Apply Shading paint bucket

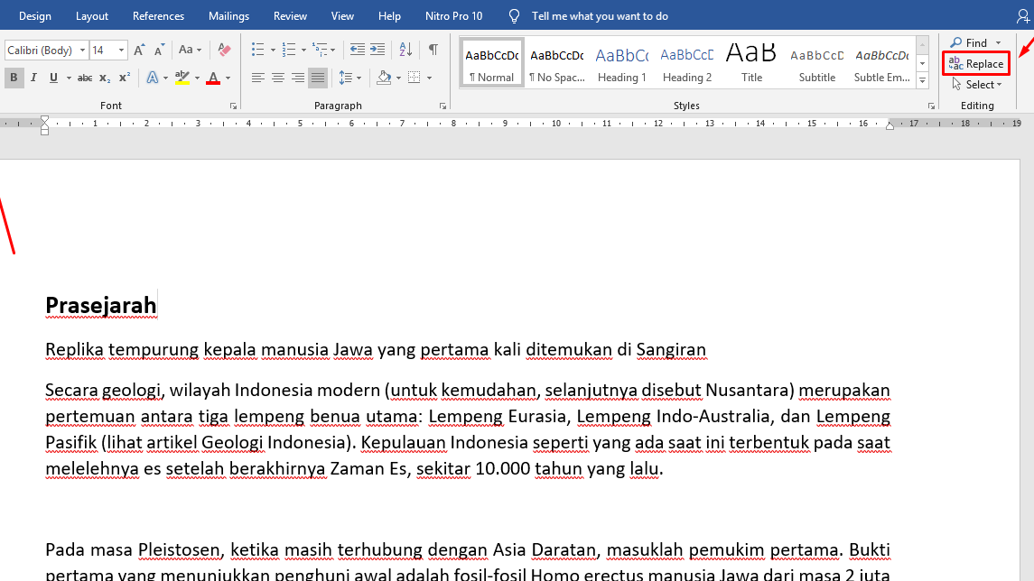[384, 78]
